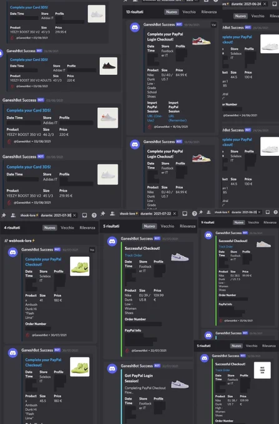Open 'URL (Remember)' link dated 18/06/2021
The image size is (279, 424).
(x=177, y=118)
